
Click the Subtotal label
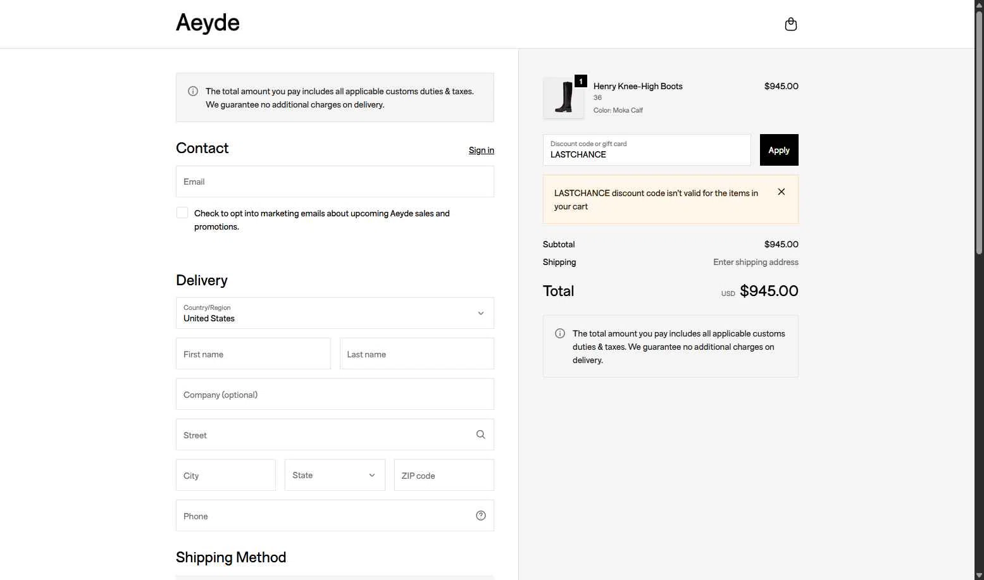[x=559, y=244]
